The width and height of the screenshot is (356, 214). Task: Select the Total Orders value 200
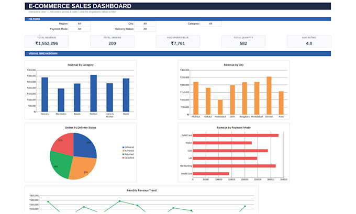pyautogui.click(x=112, y=43)
